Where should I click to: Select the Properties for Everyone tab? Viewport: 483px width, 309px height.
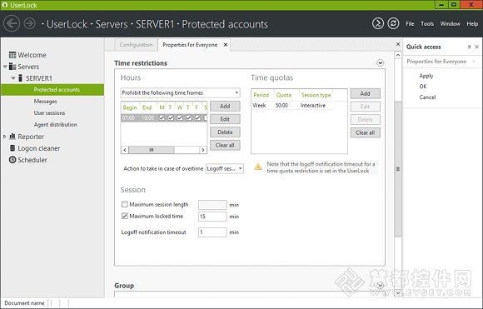tap(190, 45)
